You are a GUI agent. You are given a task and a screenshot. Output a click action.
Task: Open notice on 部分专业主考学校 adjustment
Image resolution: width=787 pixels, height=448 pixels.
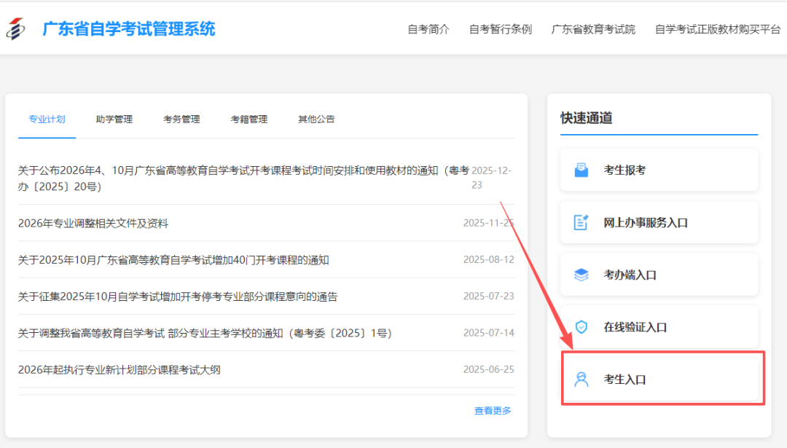click(x=205, y=333)
